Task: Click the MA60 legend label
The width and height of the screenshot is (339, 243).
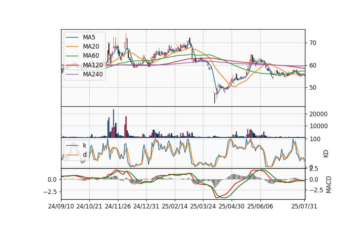Action: pyautogui.click(x=91, y=56)
